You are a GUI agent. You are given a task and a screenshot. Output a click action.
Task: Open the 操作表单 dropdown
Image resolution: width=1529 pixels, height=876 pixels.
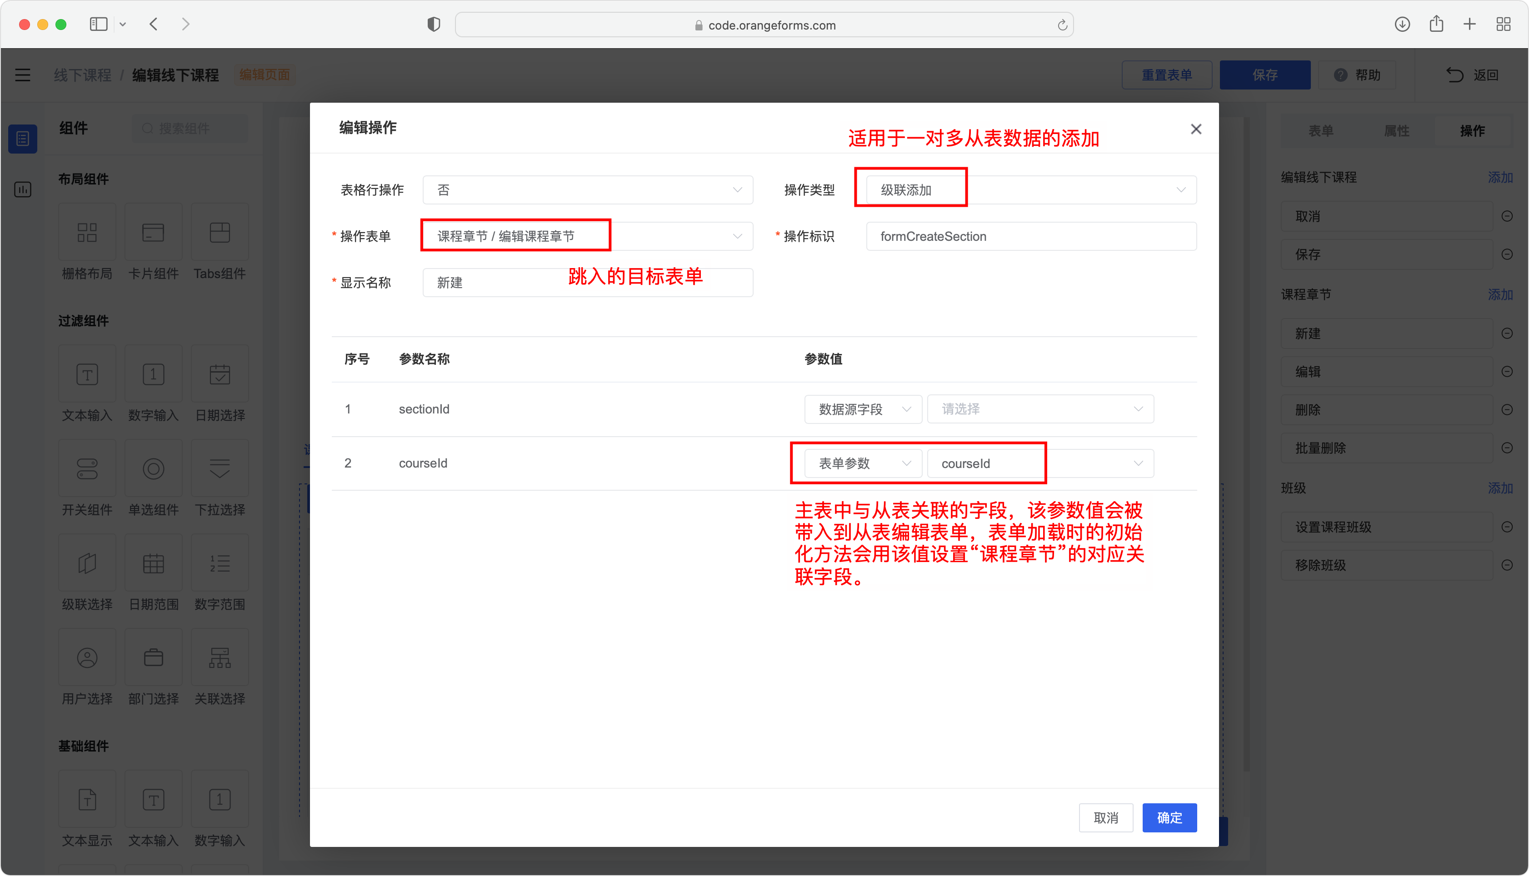[587, 236]
